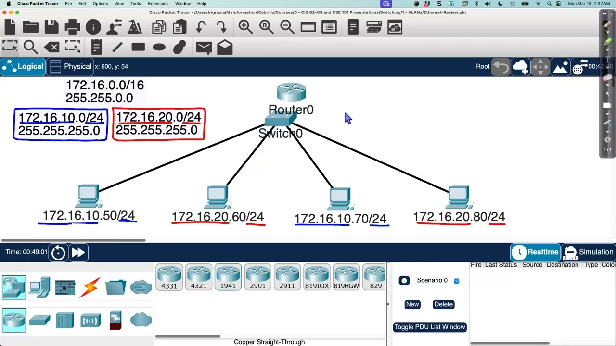Select the Freeform drawing tool
The height and width of the screenshot is (346, 616).
tap(180, 47)
